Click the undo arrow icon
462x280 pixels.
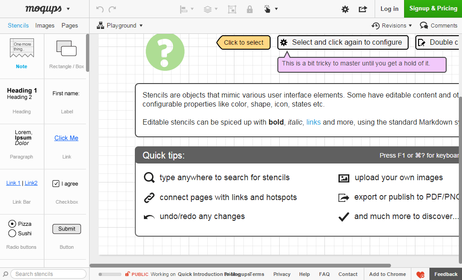(x=100, y=9)
